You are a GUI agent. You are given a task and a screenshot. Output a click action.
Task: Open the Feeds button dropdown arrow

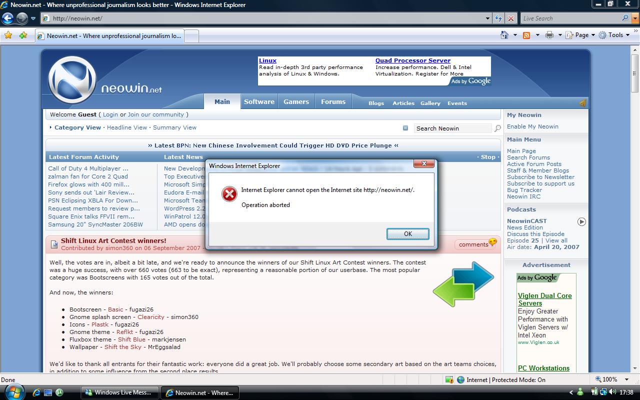537,35
